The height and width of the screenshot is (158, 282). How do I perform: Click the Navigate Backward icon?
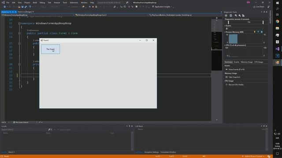4,7
